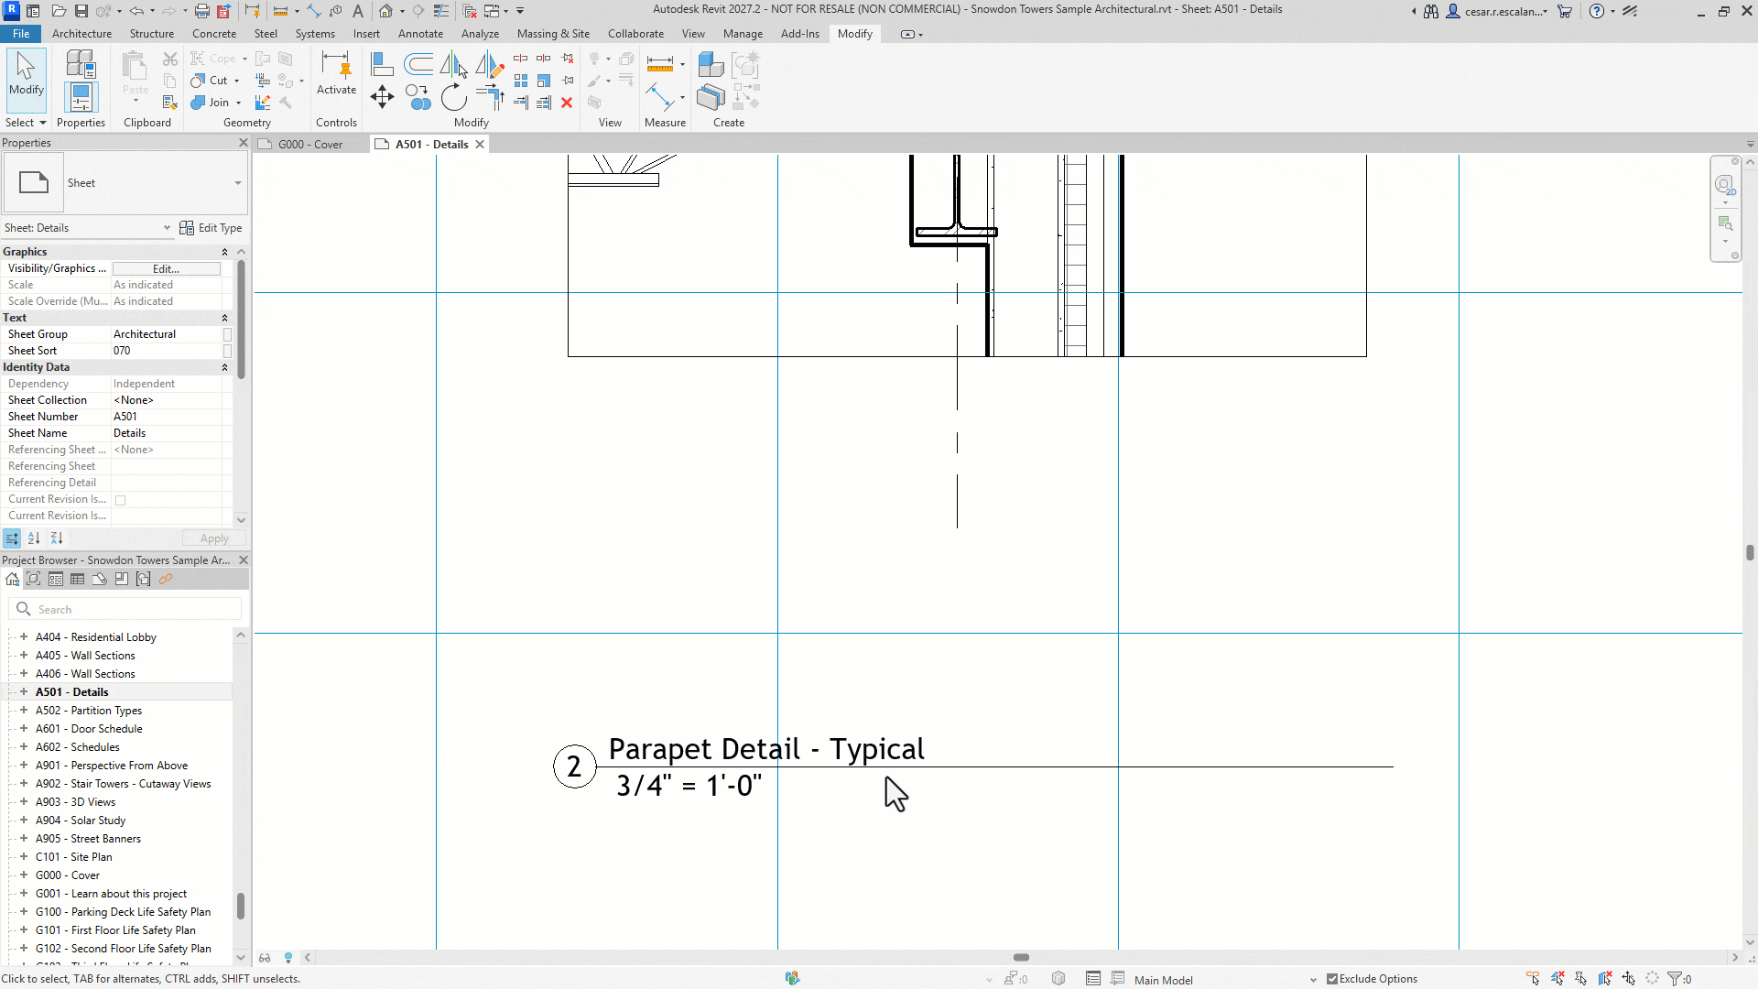Select Mirror - Pick Axis tool
Viewport: 1758px width, 989px height.
(x=453, y=64)
